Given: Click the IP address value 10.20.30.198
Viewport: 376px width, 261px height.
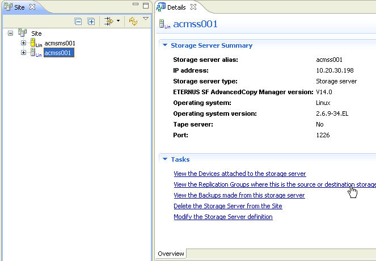Looking at the screenshot, I should tap(335, 70).
